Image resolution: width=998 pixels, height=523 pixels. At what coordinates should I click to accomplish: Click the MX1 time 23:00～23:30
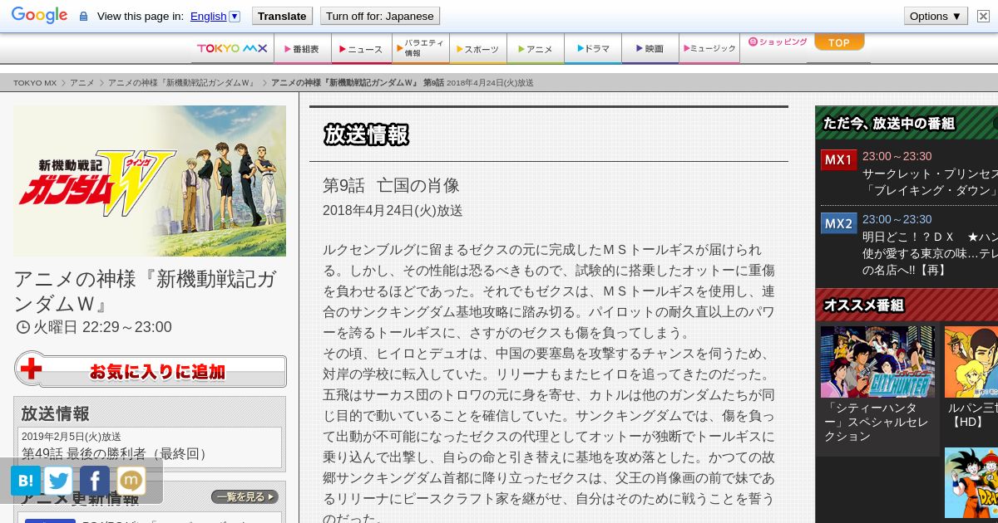pyautogui.click(x=897, y=156)
